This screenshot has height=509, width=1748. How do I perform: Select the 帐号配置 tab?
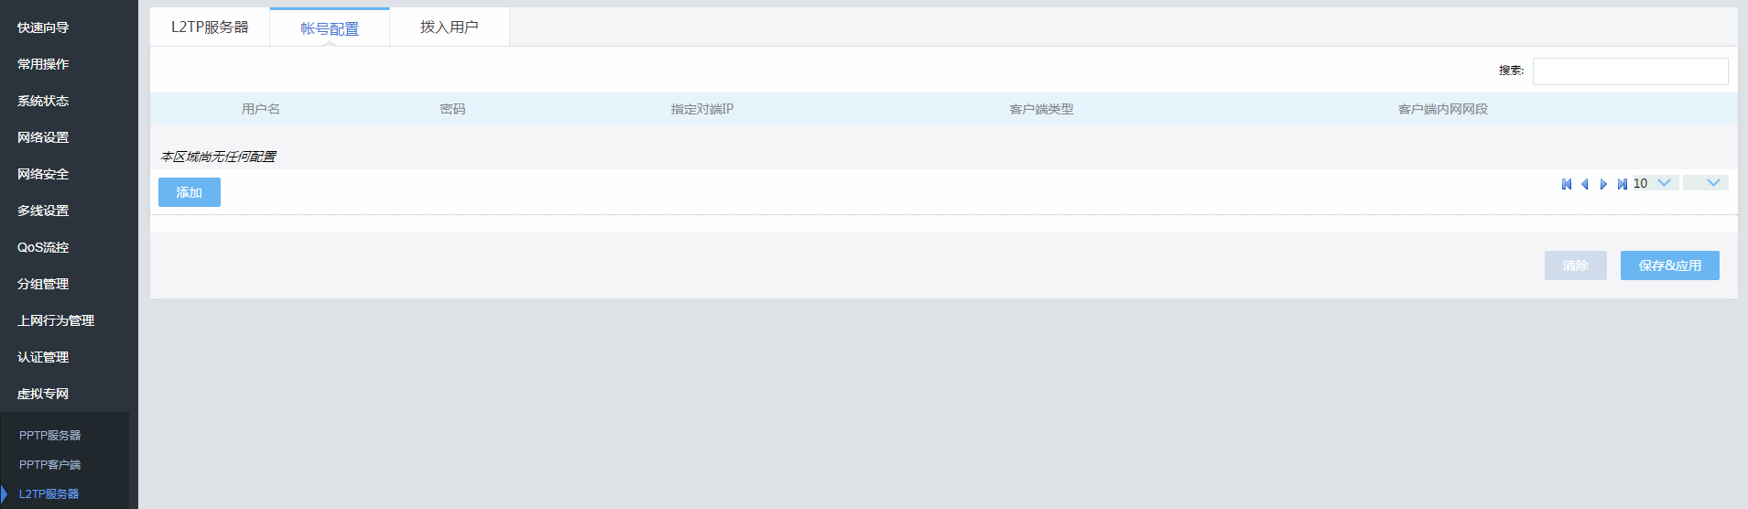330,28
